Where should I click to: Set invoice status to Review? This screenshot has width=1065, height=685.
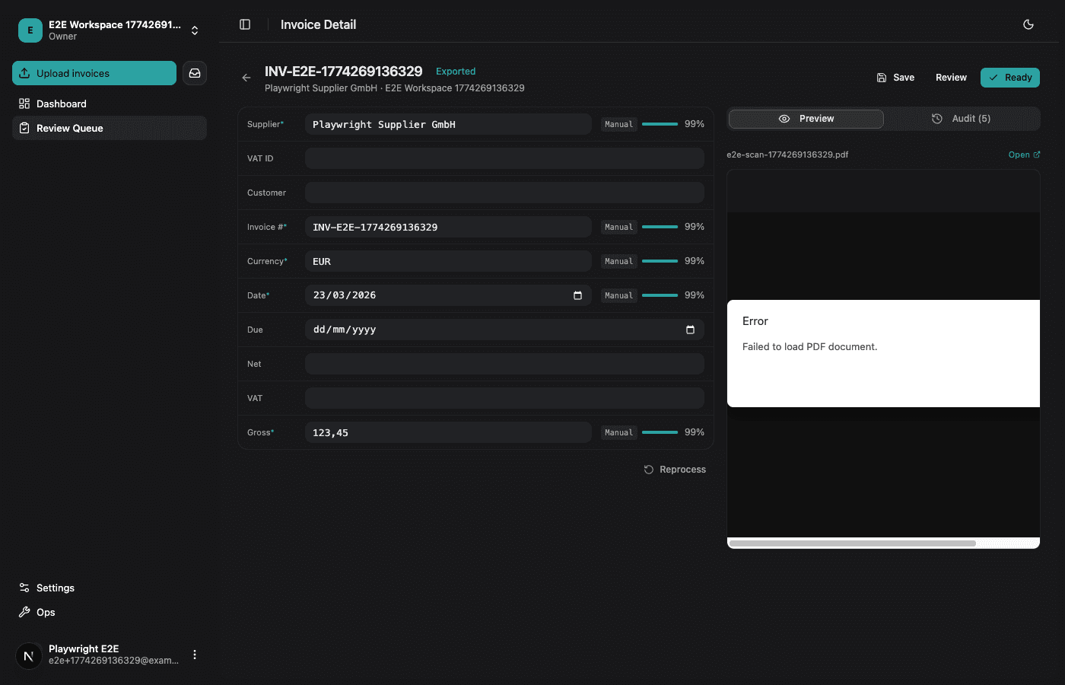[951, 78]
